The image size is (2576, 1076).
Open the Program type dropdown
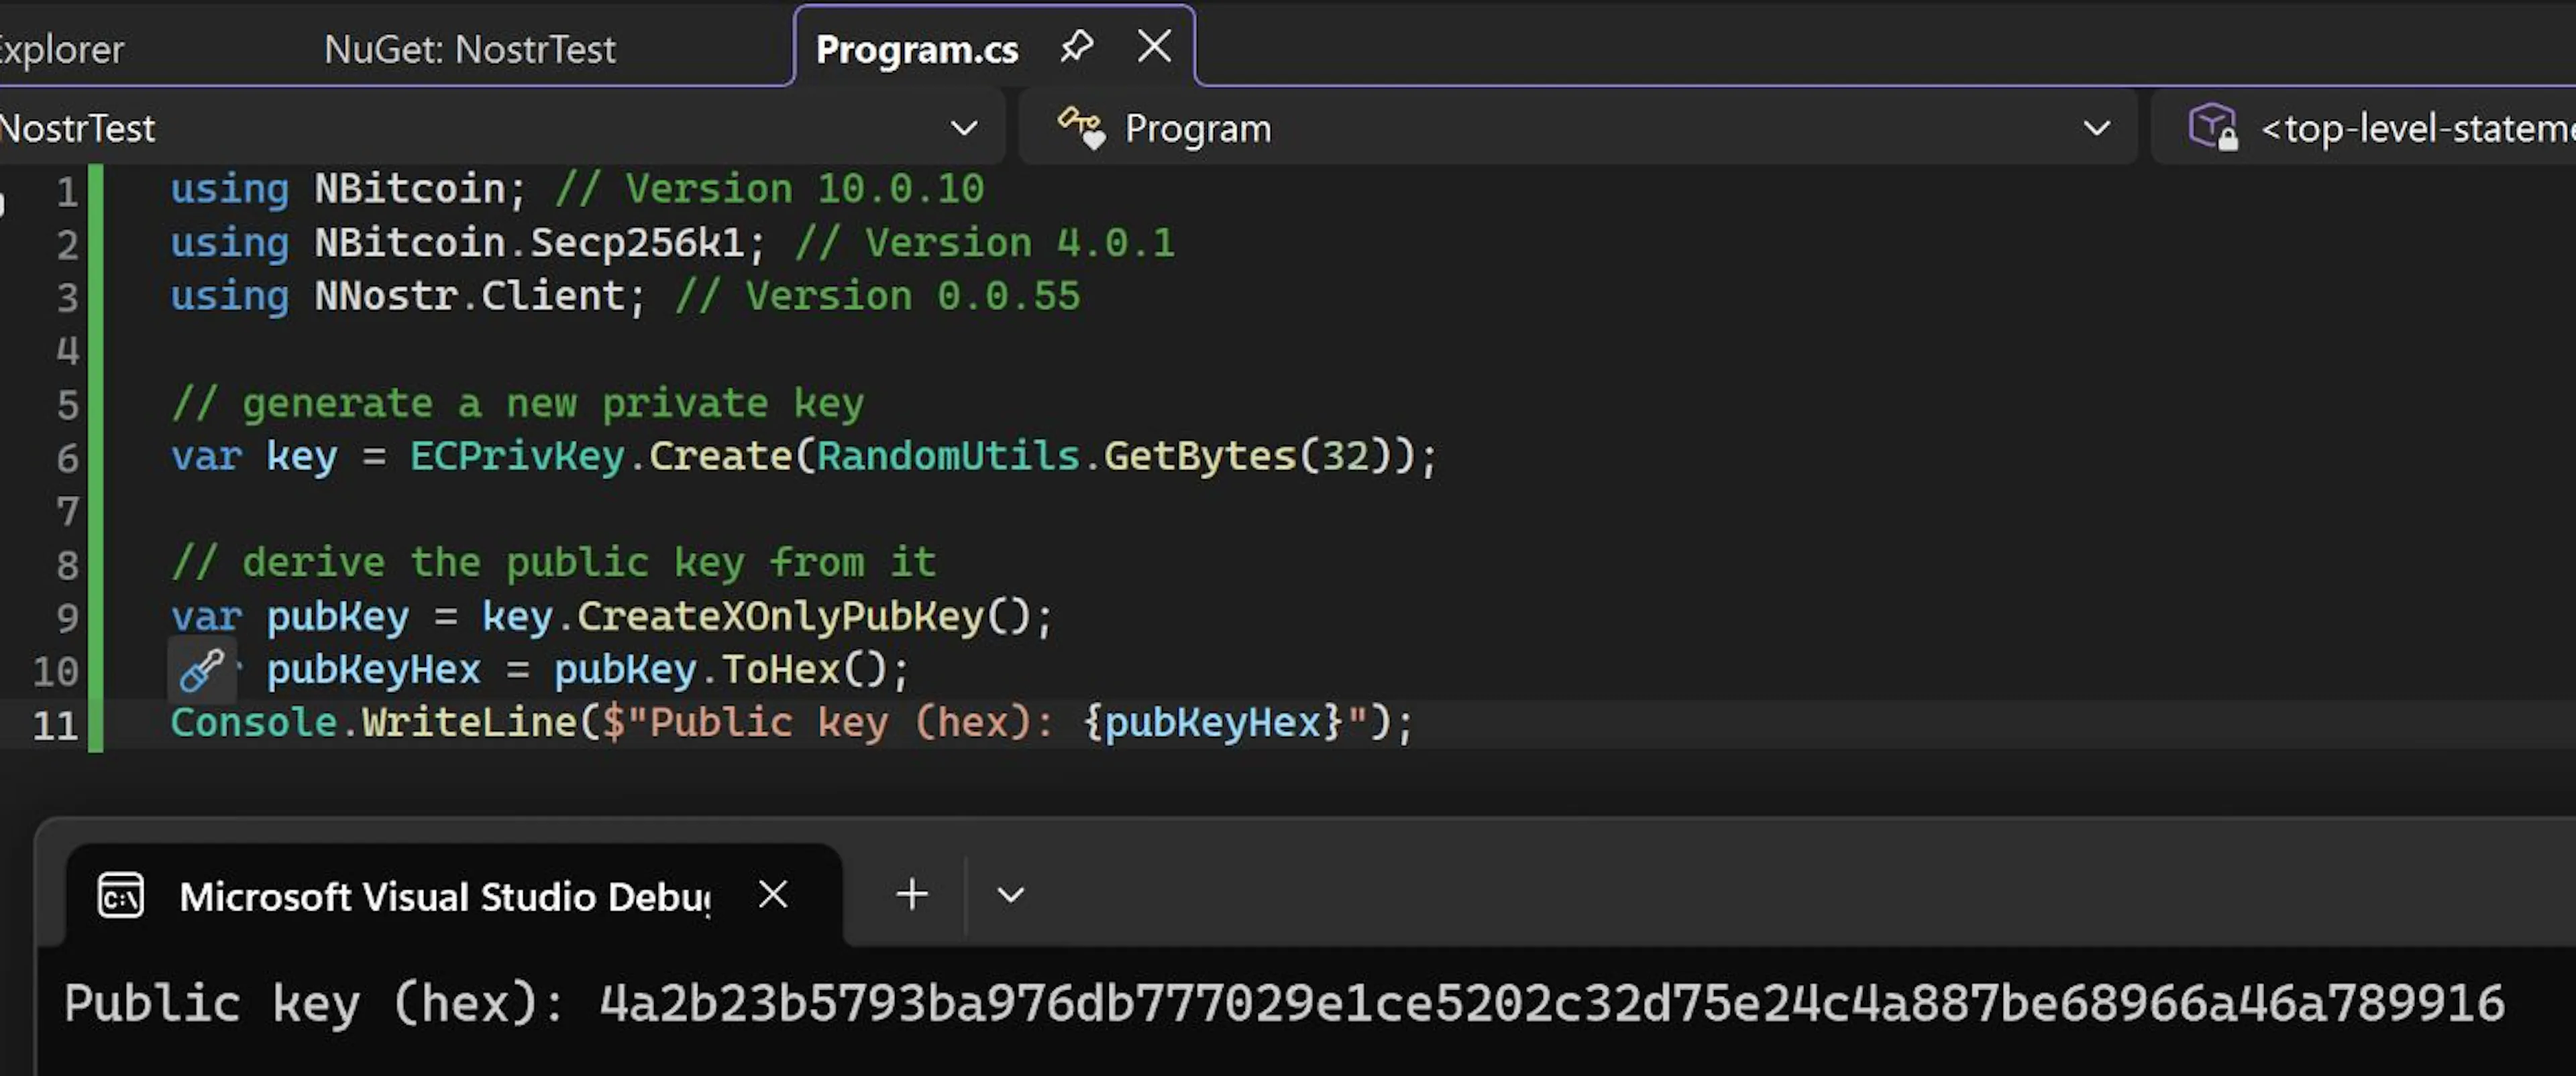[x=1577, y=128]
